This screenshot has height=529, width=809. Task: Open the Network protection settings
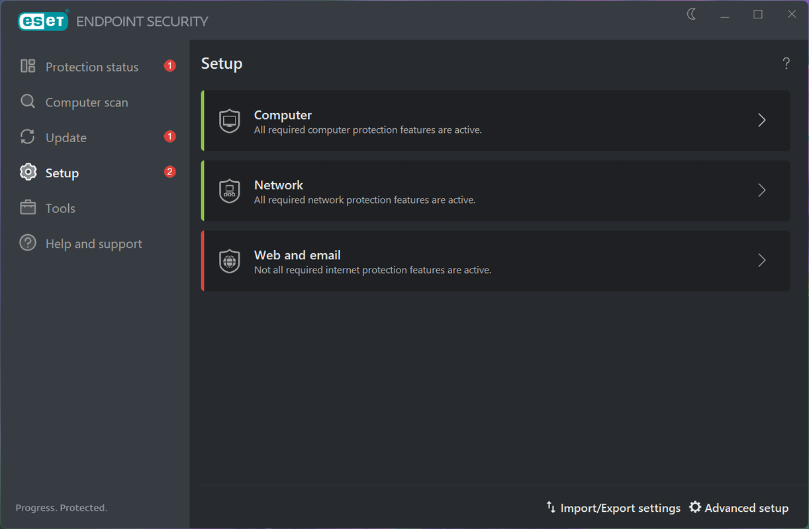point(495,190)
